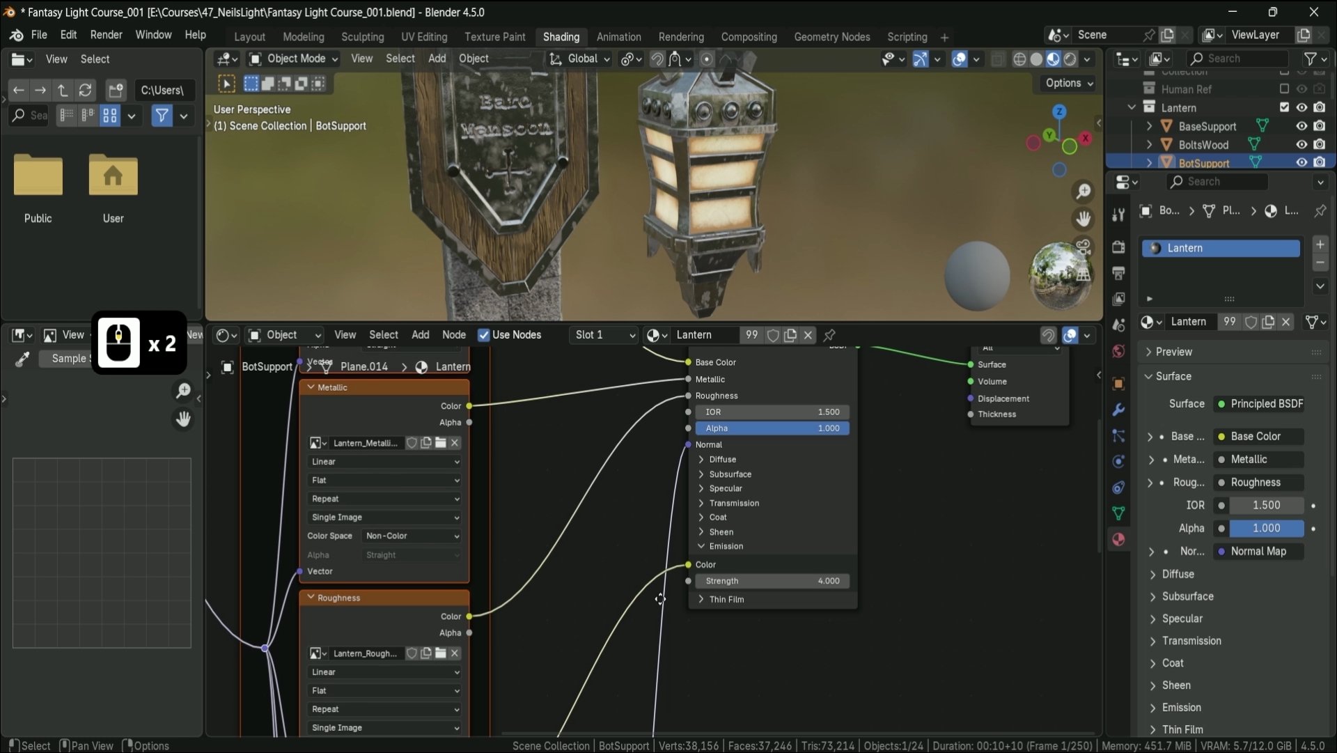1337x753 pixels.
Task: Open the file browser filter funnel icon
Action: 162,116
